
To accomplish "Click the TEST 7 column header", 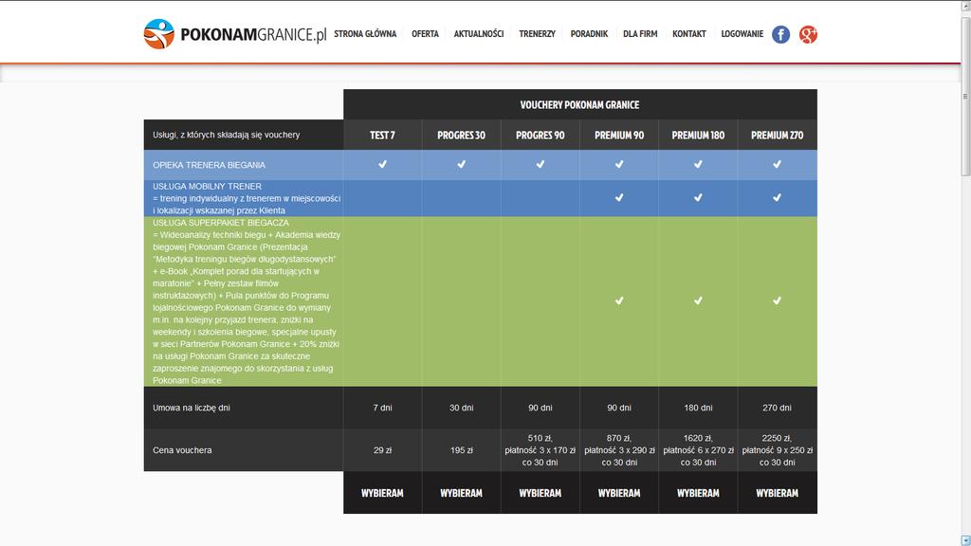I will [383, 135].
